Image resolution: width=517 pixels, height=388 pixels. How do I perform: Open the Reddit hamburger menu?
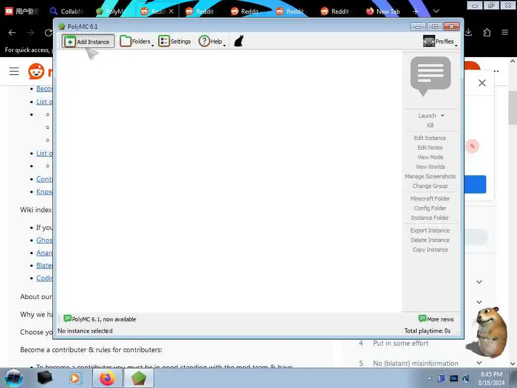[x=14, y=71]
